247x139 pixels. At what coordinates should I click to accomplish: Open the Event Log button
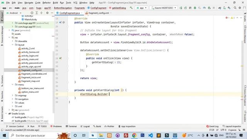(x=212, y=126)
